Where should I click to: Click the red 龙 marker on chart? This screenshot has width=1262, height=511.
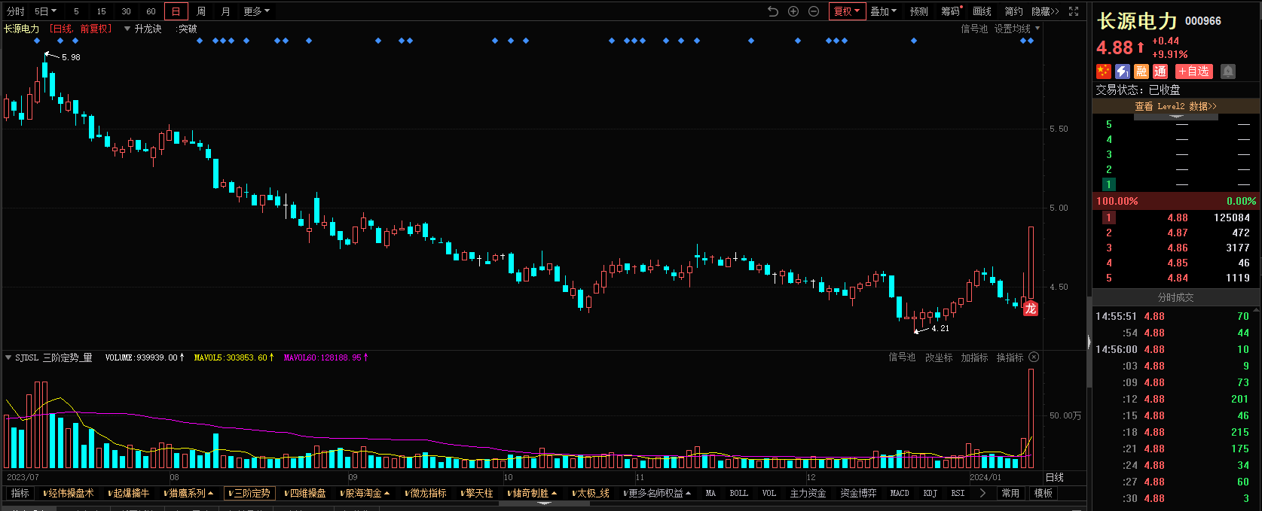1030,309
